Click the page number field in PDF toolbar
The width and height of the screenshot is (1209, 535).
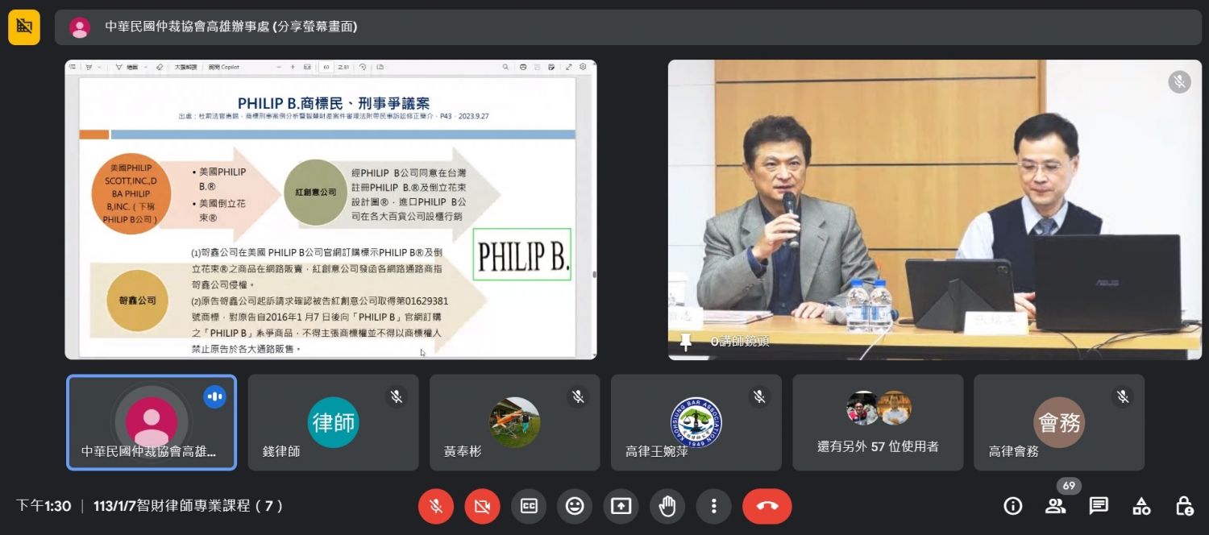(326, 67)
